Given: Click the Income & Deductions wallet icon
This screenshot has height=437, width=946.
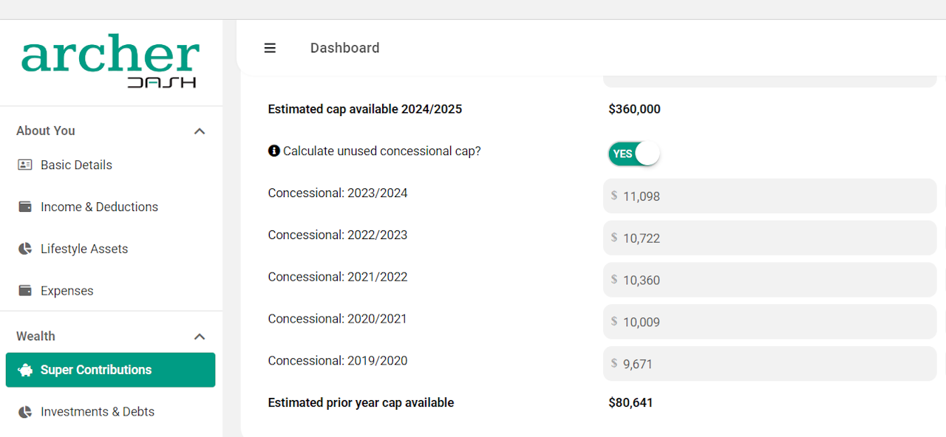Looking at the screenshot, I should pyautogui.click(x=25, y=207).
